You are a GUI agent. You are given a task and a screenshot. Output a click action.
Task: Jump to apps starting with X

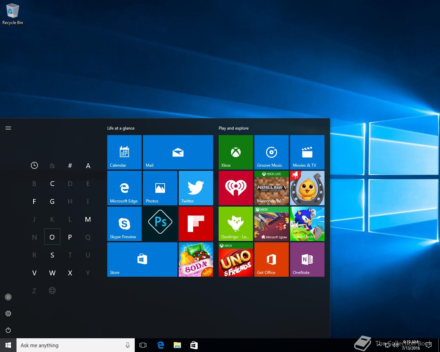pos(70,273)
